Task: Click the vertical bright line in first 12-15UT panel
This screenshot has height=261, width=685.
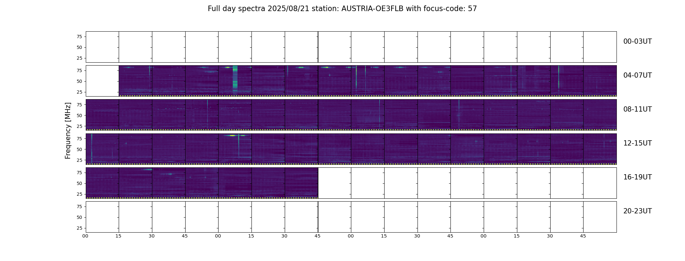Action: pos(92,148)
